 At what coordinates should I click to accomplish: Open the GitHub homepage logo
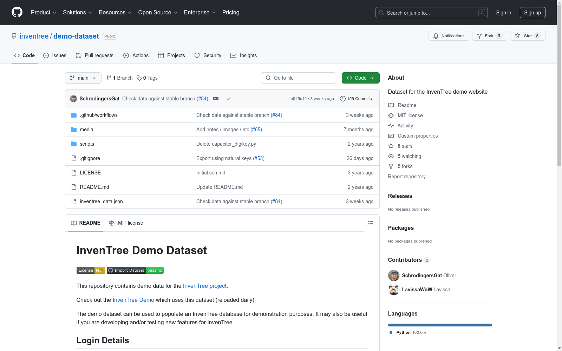click(x=17, y=12)
